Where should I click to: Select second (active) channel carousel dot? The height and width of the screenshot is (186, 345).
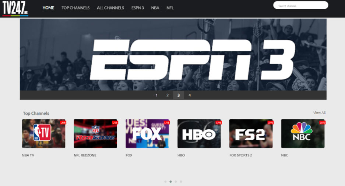pos(170,182)
